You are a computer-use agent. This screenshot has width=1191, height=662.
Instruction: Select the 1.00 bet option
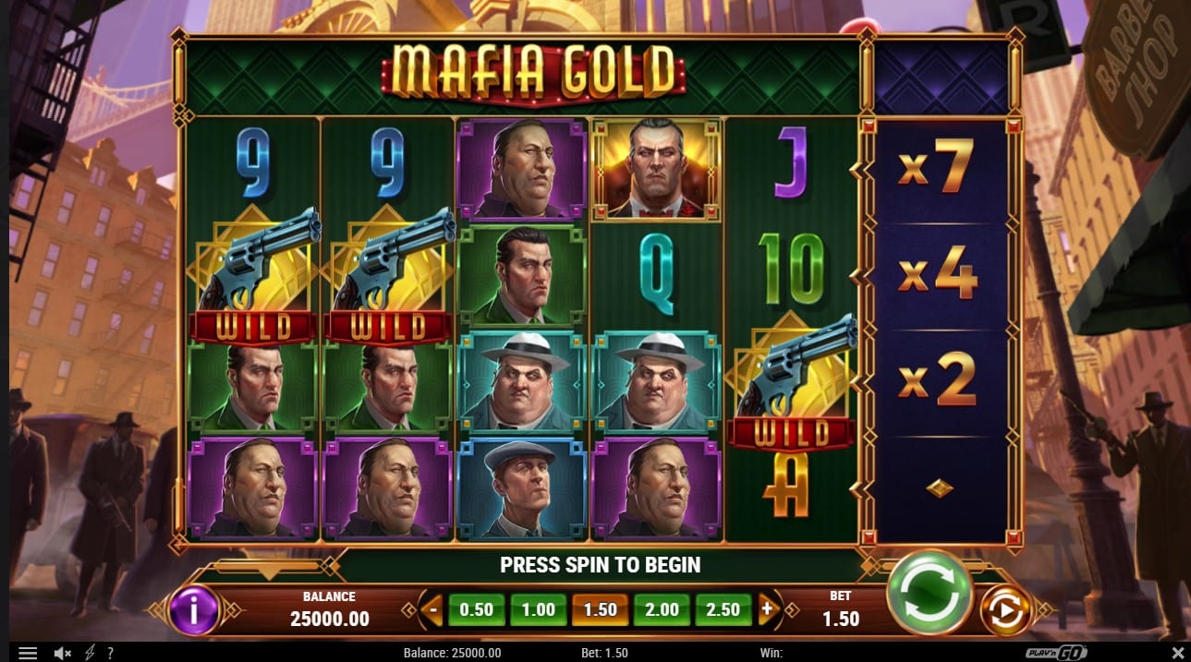click(538, 609)
